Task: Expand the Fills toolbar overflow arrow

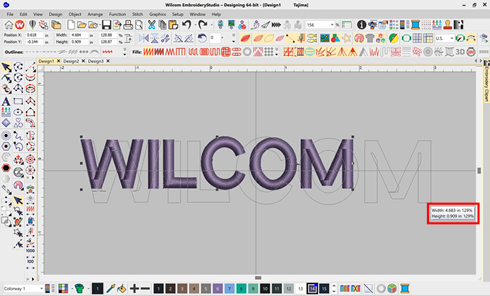Action: (277, 52)
